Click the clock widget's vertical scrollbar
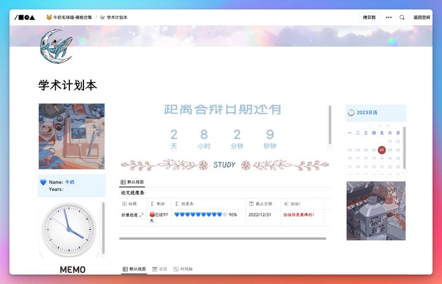The image size is (442, 284). 103,228
